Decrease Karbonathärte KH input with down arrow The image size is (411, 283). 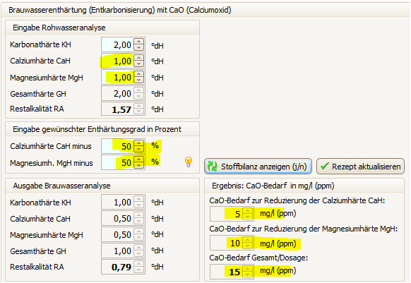click(x=139, y=47)
